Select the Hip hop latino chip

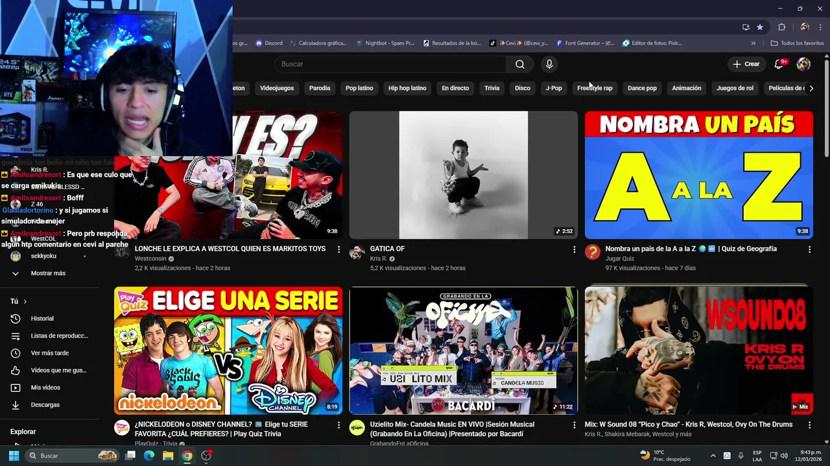pyautogui.click(x=407, y=88)
